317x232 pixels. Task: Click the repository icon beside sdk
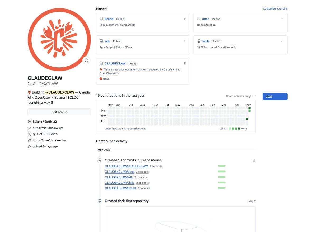[101, 41]
